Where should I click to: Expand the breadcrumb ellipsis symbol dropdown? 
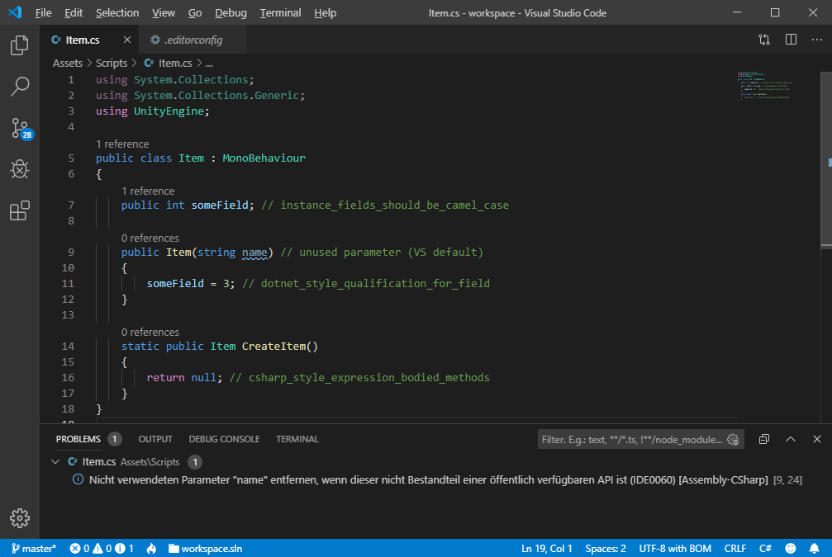209,63
